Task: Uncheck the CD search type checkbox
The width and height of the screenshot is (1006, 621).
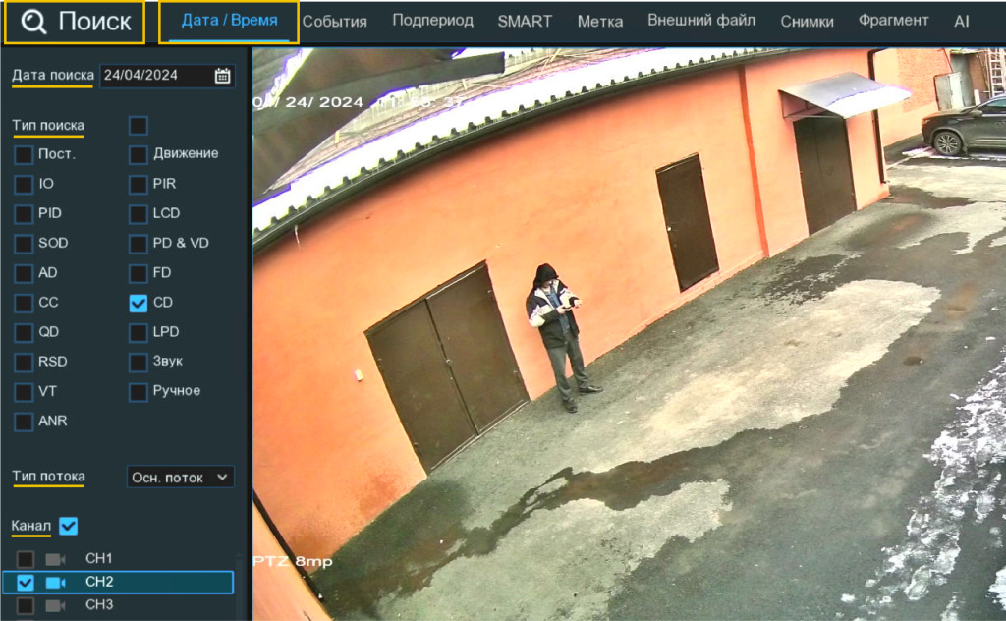Action: click(x=139, y=303)
